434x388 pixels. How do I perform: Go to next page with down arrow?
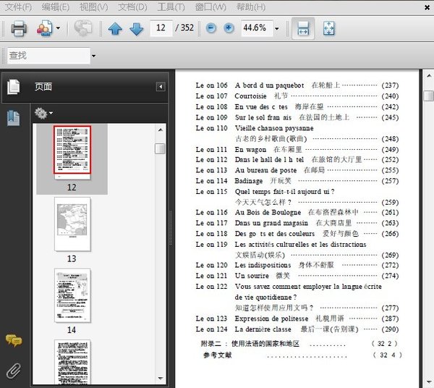pos(137,28)
